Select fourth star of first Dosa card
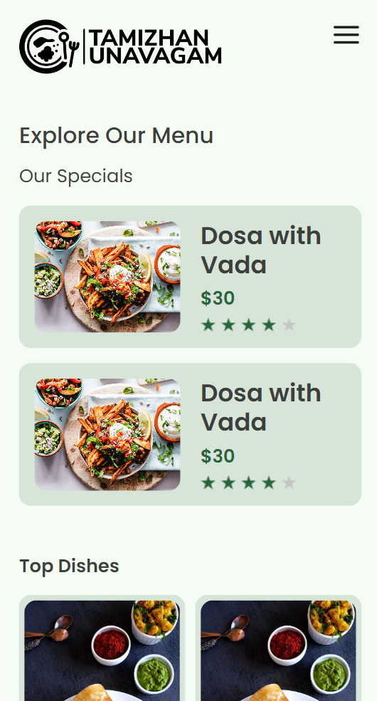This screenshot has height=701, width=377. (x=268, y=325)
